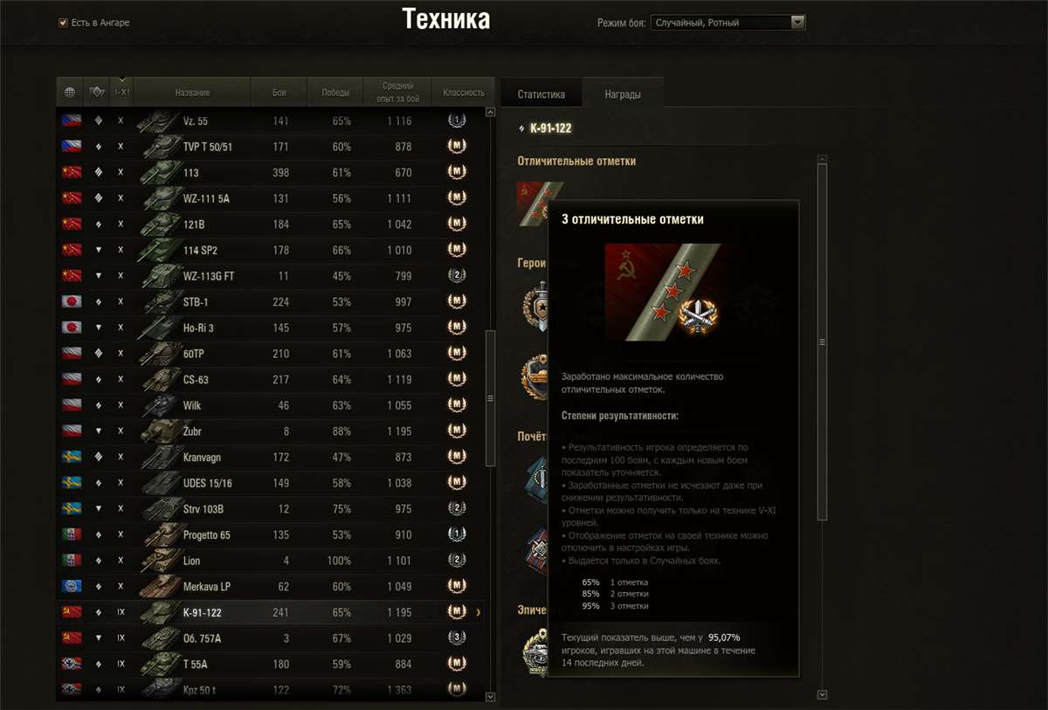The width and height of the screenshot is (1048, 710).
Task: Sort by 'Средний опыт за бой' column
Action: coord(397,93)
